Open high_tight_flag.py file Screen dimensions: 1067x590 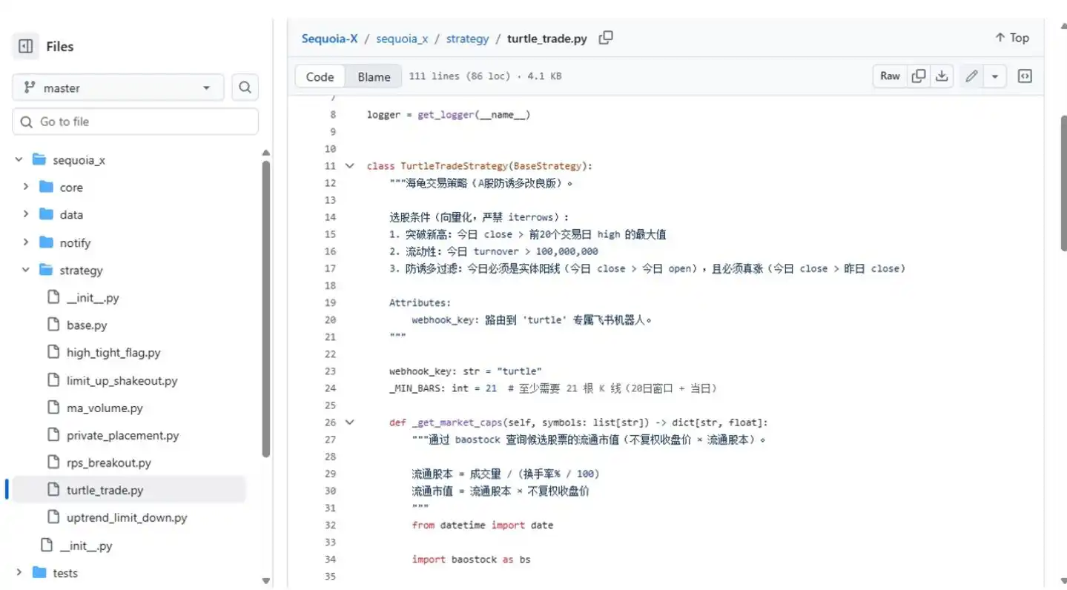click(x=113, y=353)
